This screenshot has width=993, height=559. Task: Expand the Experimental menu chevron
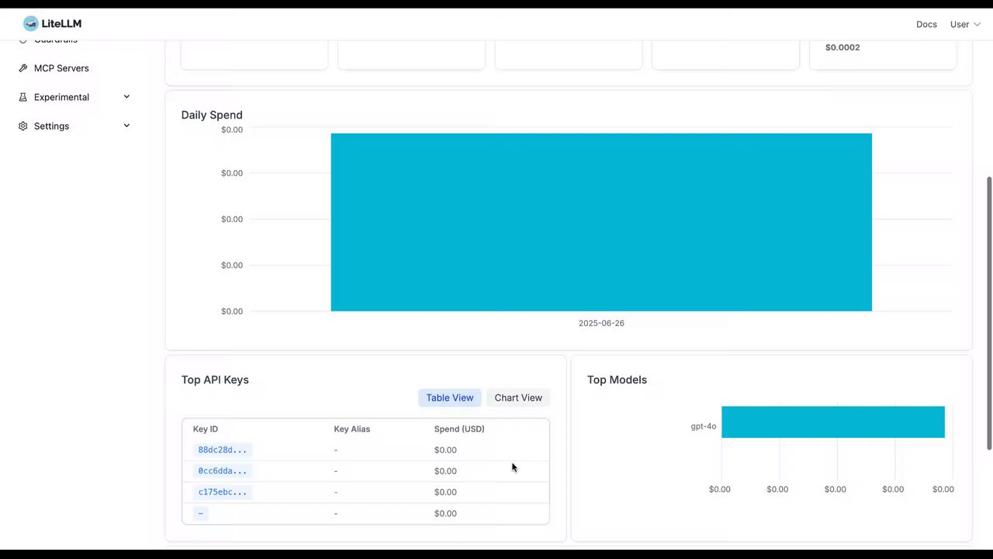(x=126, y=97)
